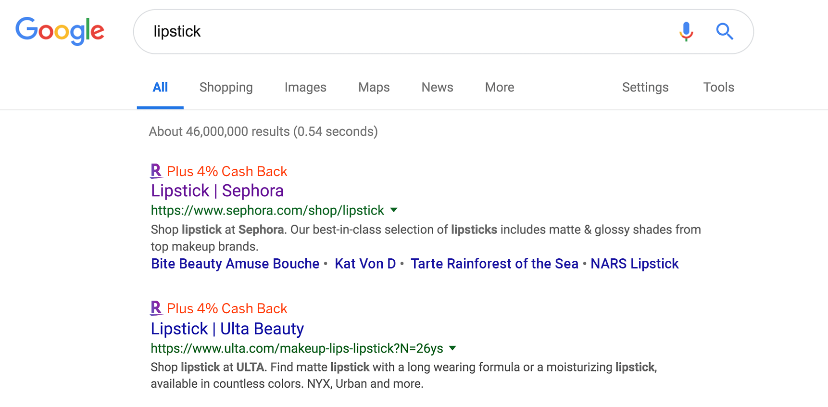The image size is (828, 407).
Task: Click the Ulta result description text
Action: tap(404, 375)
